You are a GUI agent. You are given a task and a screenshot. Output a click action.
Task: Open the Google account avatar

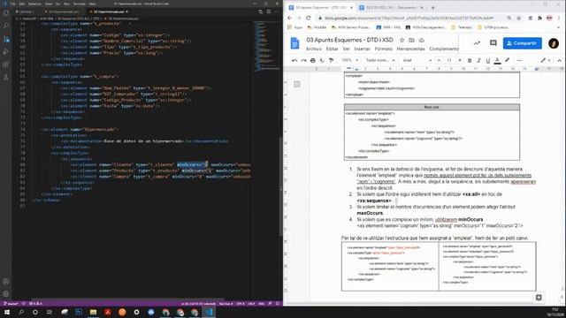click(554, 43)
